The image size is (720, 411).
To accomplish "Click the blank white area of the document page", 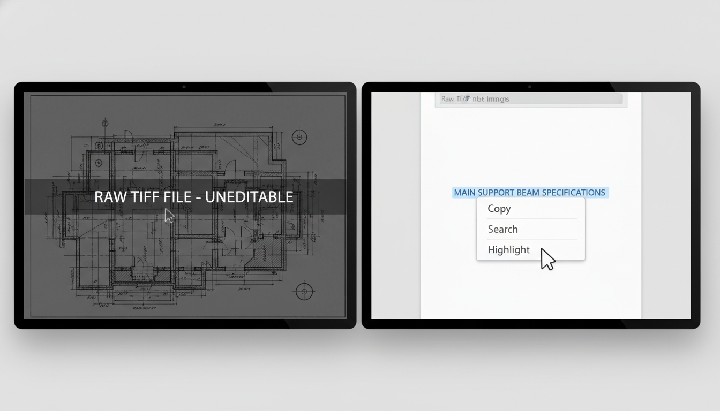I will (530, 144).
